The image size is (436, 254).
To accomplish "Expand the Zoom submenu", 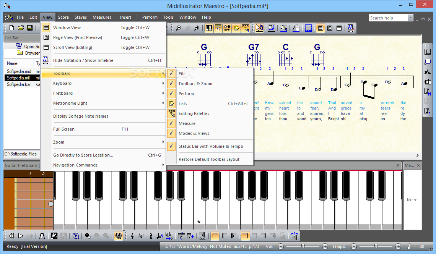I will coord(103,142).
